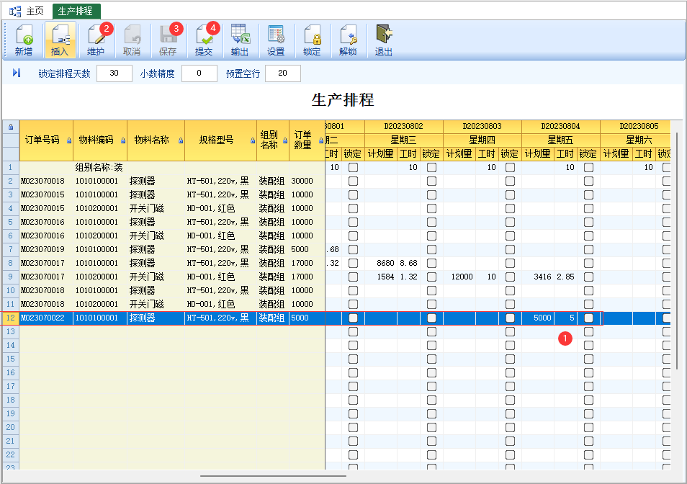Click M023070019 order number cell

click(x=46, y=249)
